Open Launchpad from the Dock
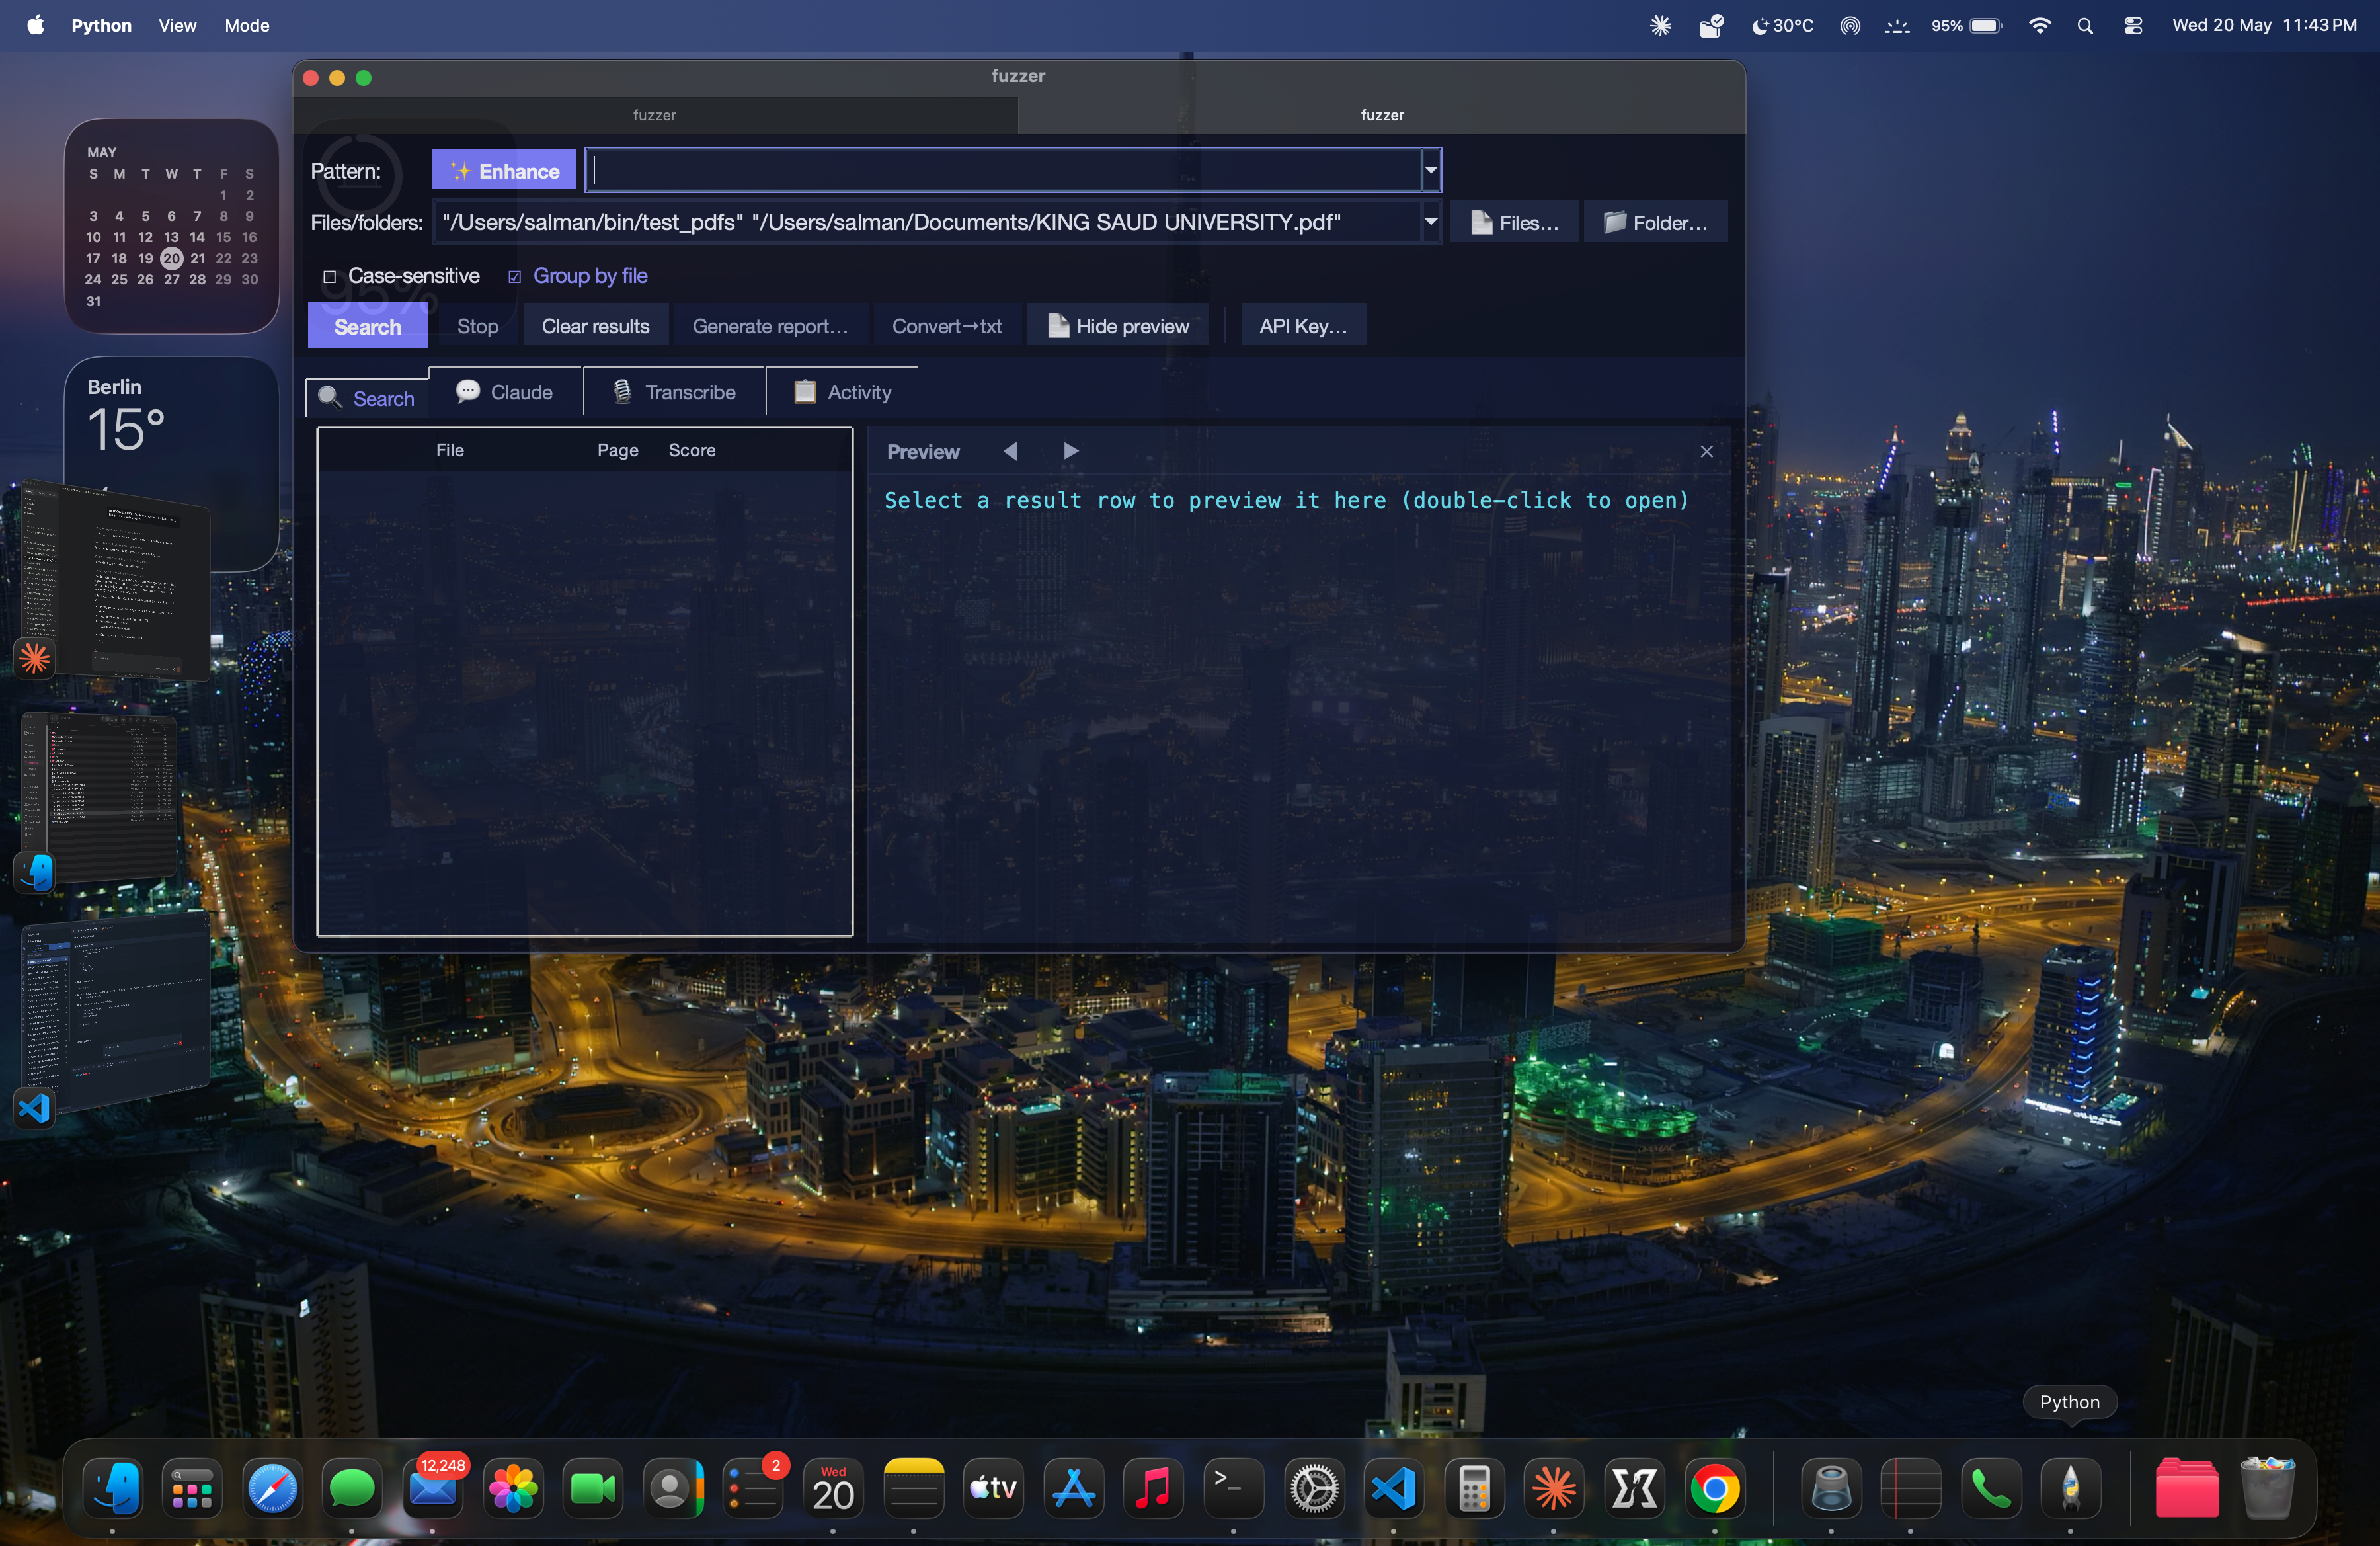Viewport: 2380px width, 1546px height. [192, 1488]
